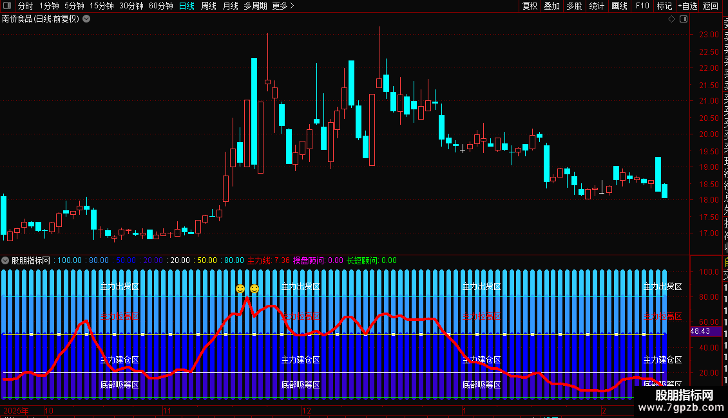Viewport: 728px width, 418px height.
Task: Click the 17.00 price axis label
Action: click(709, 233)
